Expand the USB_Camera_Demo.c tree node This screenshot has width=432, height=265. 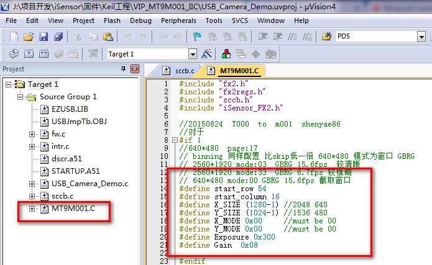point(32,184)
